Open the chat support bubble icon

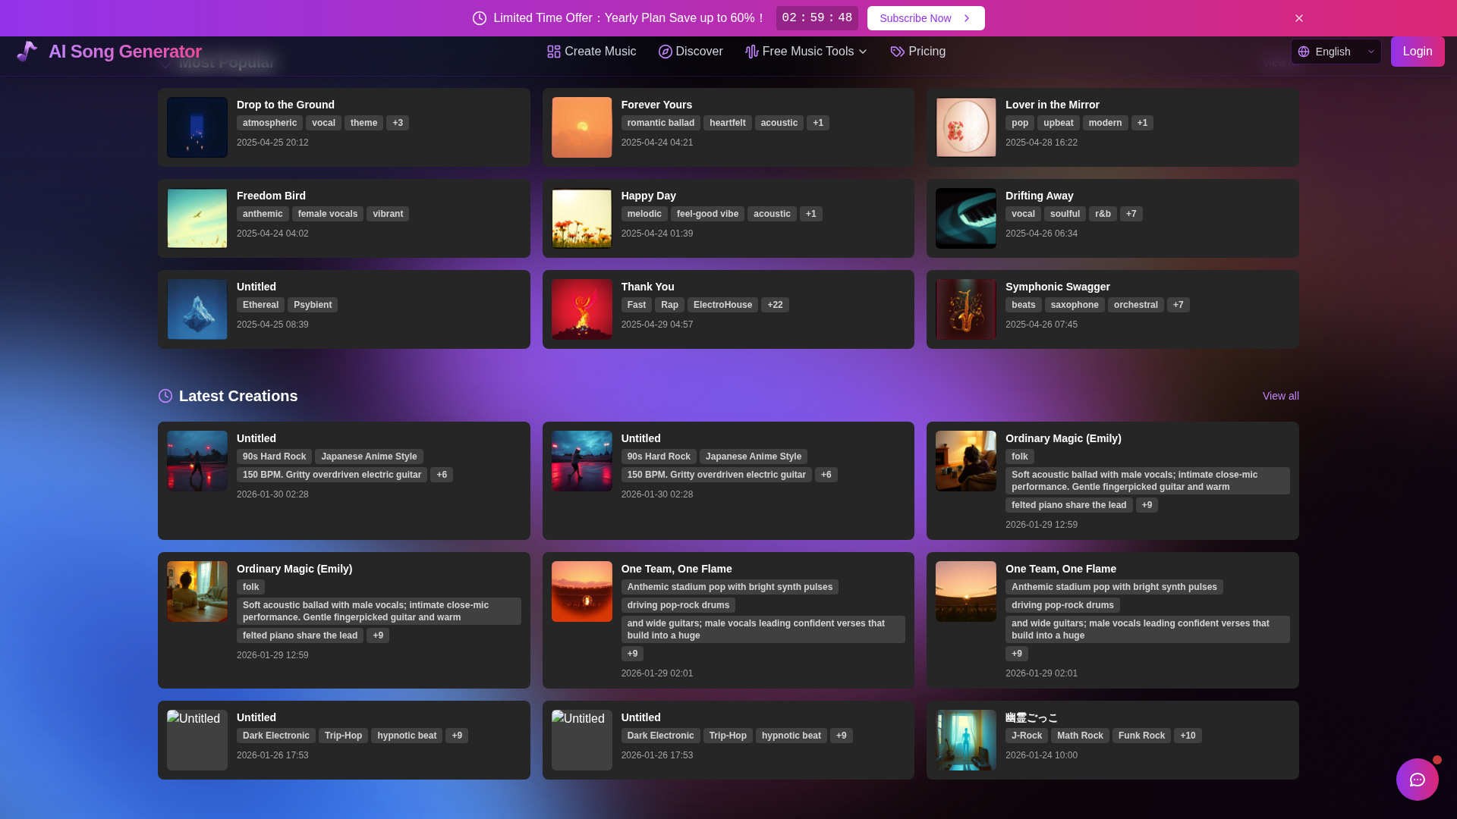[x=1417, y=780]
